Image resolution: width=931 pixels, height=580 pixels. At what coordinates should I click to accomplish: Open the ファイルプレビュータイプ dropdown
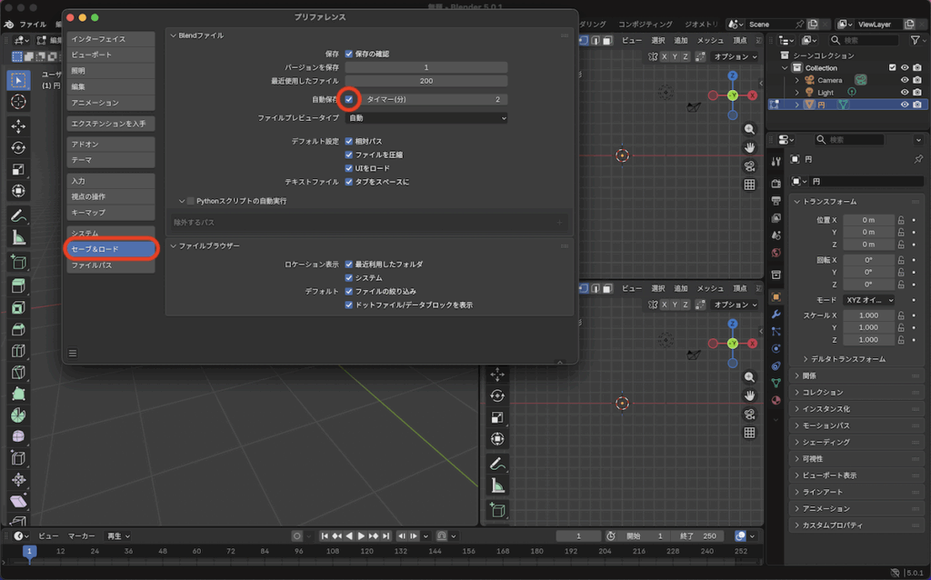coord(425,118)
